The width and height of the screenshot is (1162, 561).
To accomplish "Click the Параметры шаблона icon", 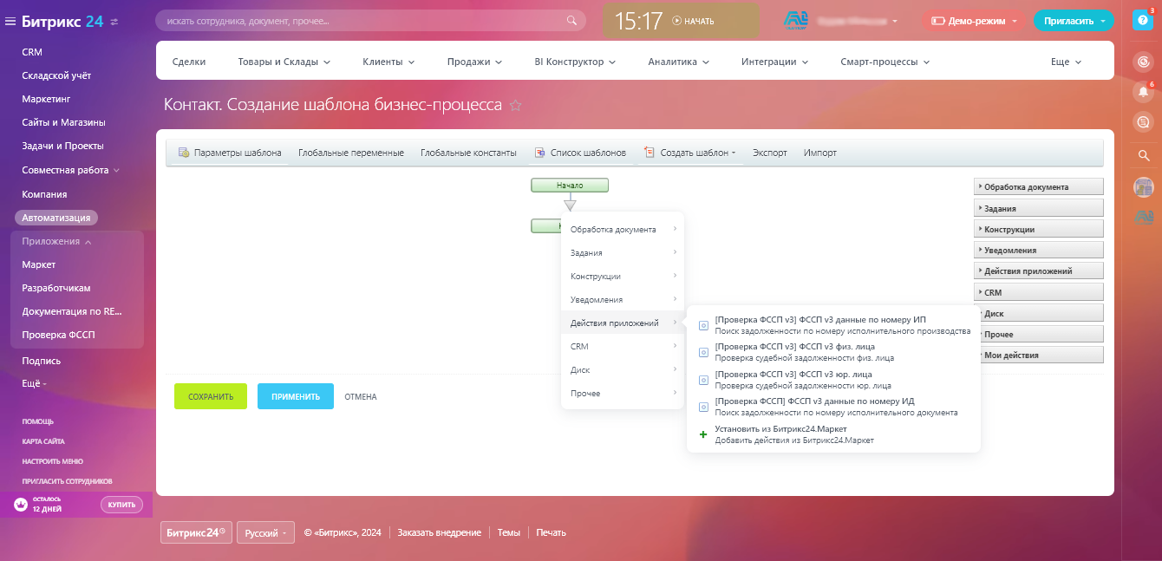I will pos(184,153).
